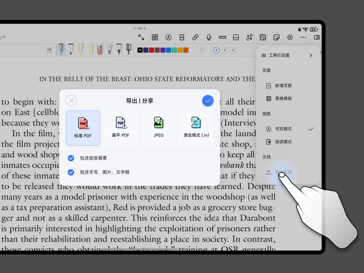The width and height of the screenshot is (364, 273).
Task: Select the last stroke size circle
Action: [x=233, y=50]
